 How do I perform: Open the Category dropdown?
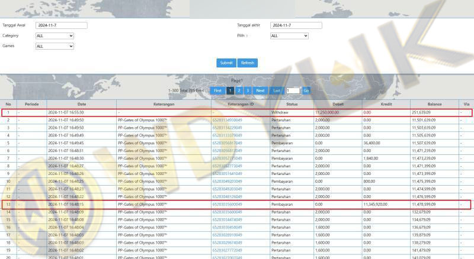click(x=55, y=35)
